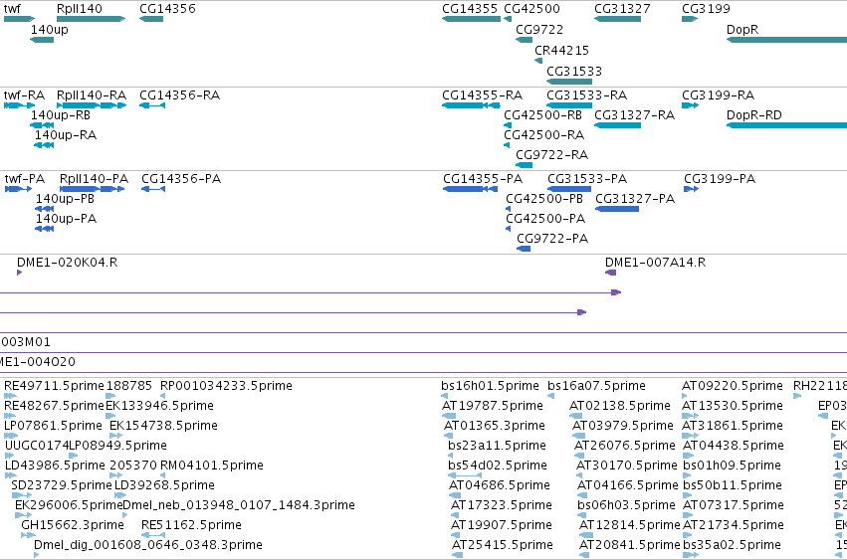Click transcript 140up-RB label

point(61,115)
